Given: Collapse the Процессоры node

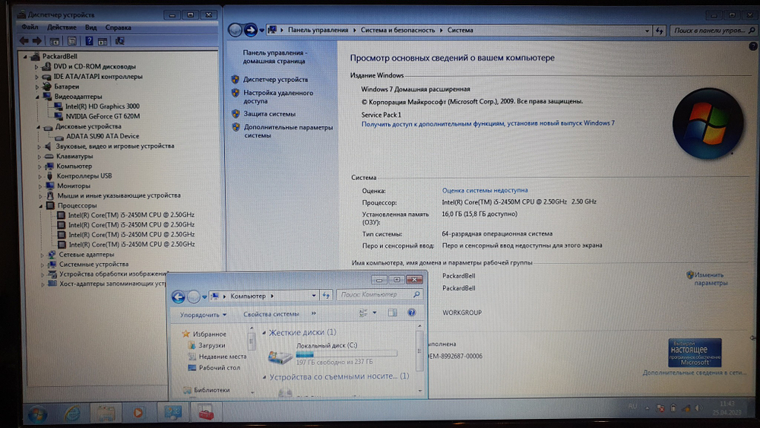Looking at the screenshot, I should click(41, 205).
